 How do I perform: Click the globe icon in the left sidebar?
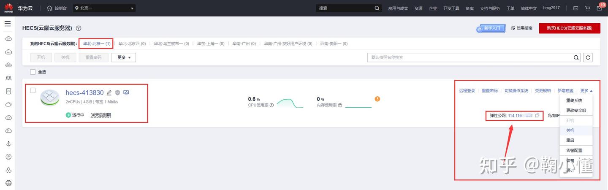point(8,183)
